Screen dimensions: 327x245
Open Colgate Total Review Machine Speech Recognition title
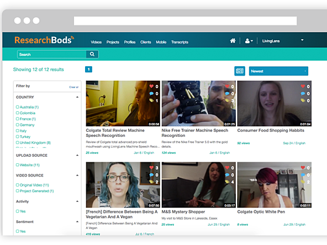(x=115, y=133)
